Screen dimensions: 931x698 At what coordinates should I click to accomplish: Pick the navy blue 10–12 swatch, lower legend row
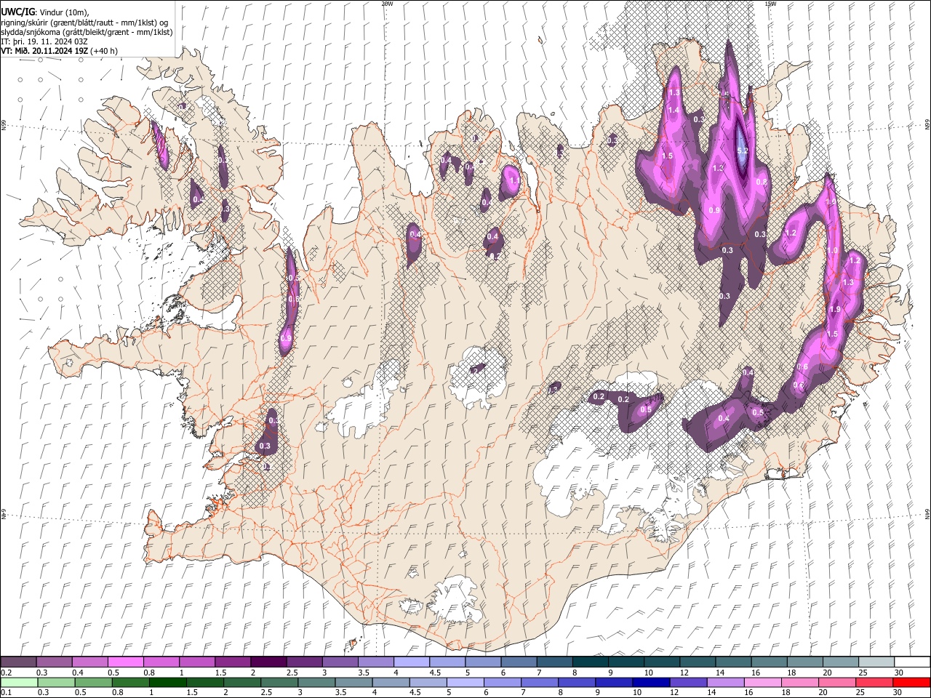(x=651, y=682)
